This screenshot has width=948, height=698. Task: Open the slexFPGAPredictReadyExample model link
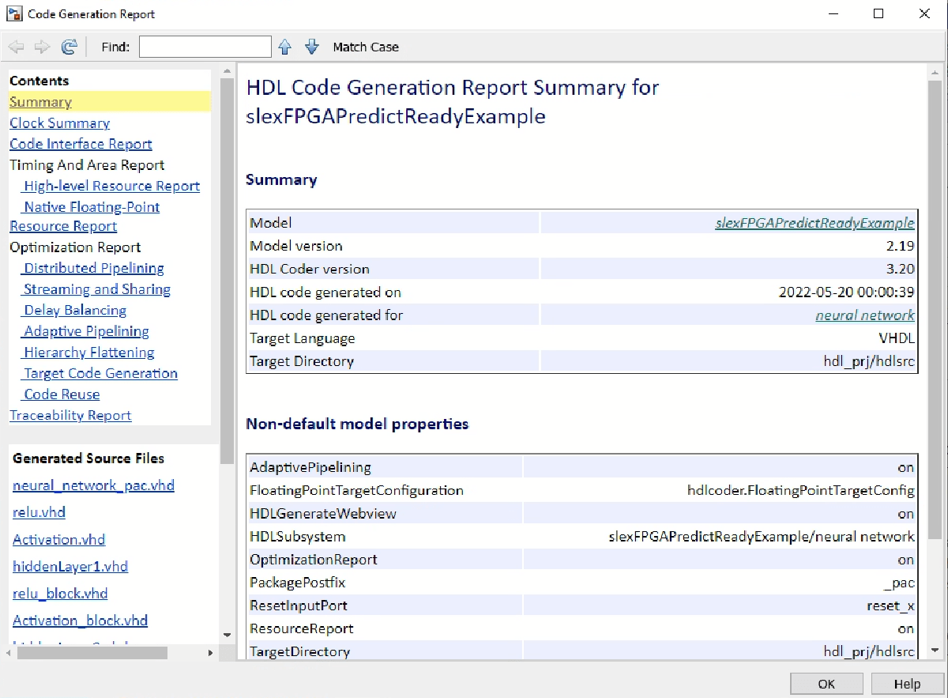coord(814,223)
